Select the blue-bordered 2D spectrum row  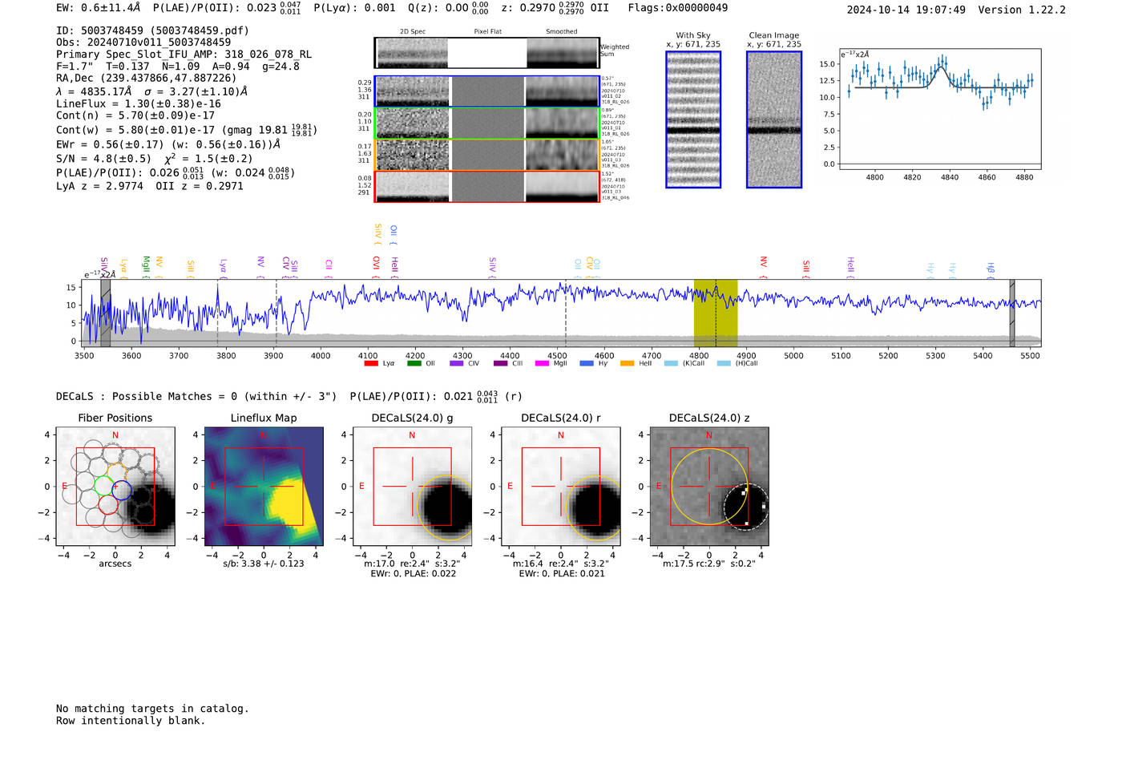[486, 91]
